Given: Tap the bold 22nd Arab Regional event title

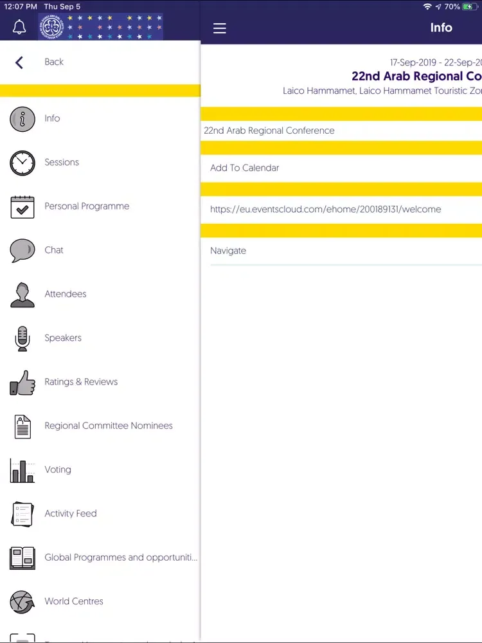Looking at the screenshot, I should [x=416, y=77].
